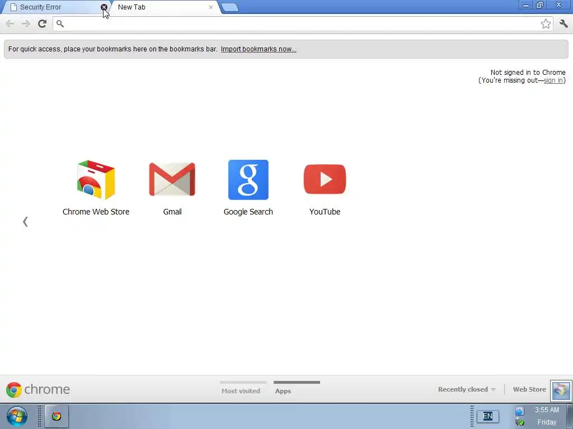Launch the YouTube app icon
Image resolution: width=573 pixels, height=429 pixels.
325,179
